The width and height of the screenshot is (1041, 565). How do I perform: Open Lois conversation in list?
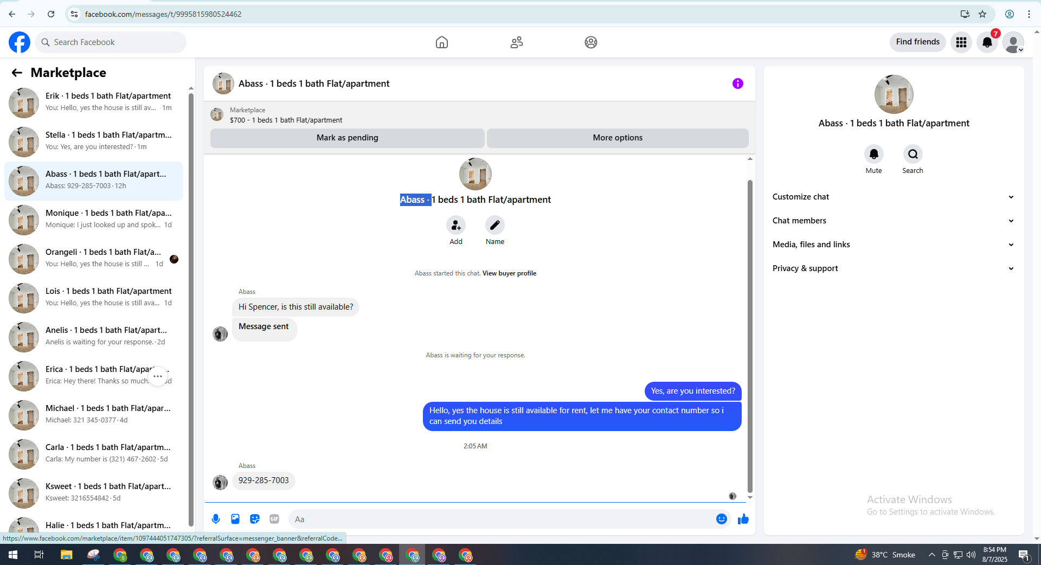(x=94, y=298)
